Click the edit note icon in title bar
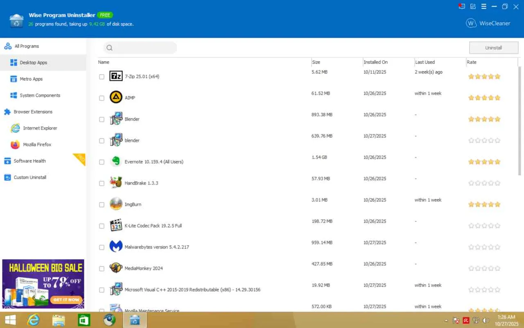Screen dimensions: 524x328 473,6
